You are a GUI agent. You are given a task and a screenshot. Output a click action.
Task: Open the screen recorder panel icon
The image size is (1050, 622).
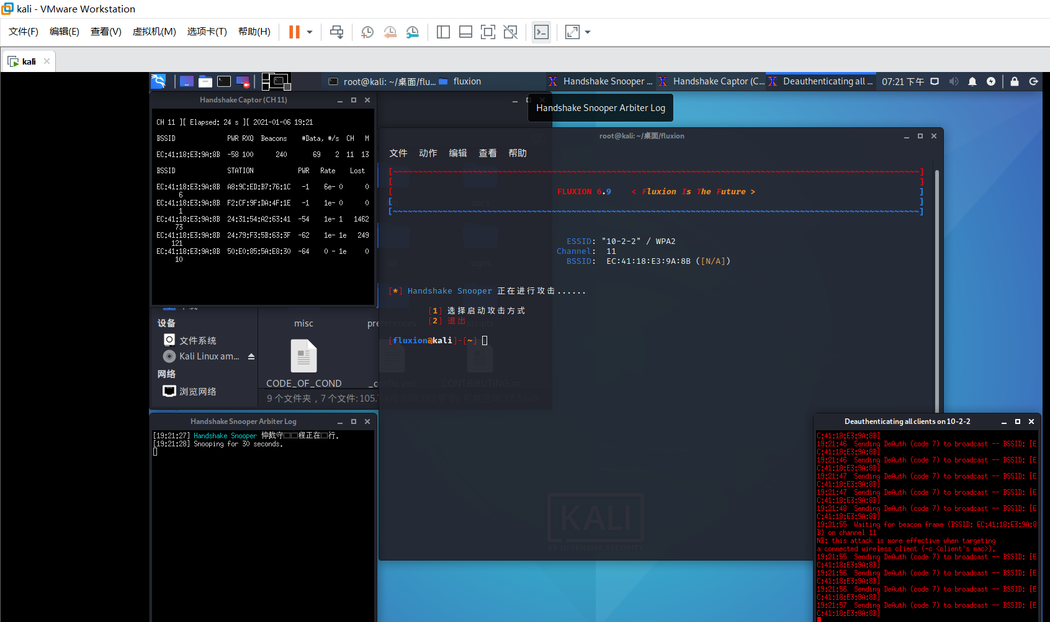(243, 81)
